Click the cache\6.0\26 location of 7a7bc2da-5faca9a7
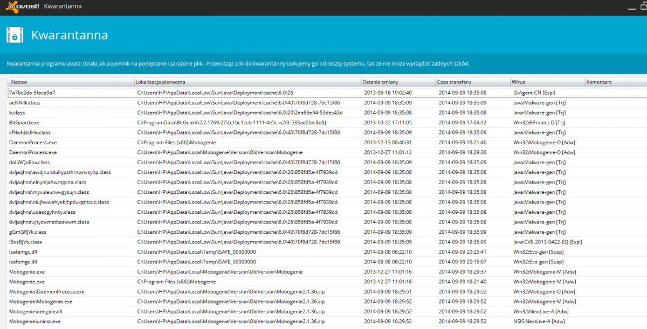Viewport: 647px width, 329px height. point(215,93)
